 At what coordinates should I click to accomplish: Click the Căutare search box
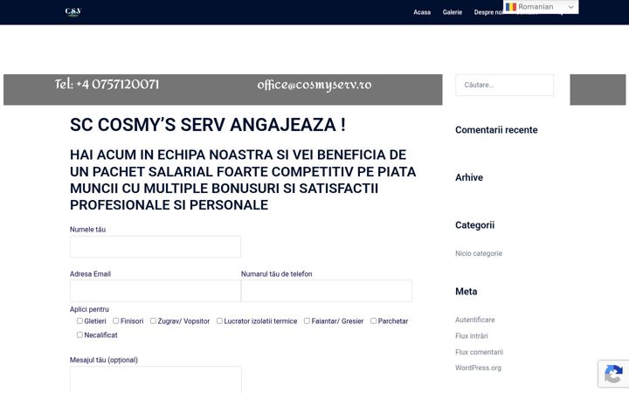point(504,85)
